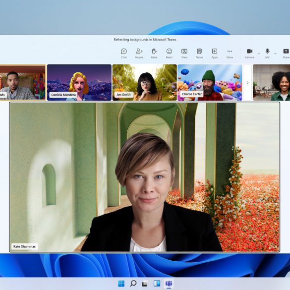
Task: Open Widgets from the taskbar
Action: point(157,284)
